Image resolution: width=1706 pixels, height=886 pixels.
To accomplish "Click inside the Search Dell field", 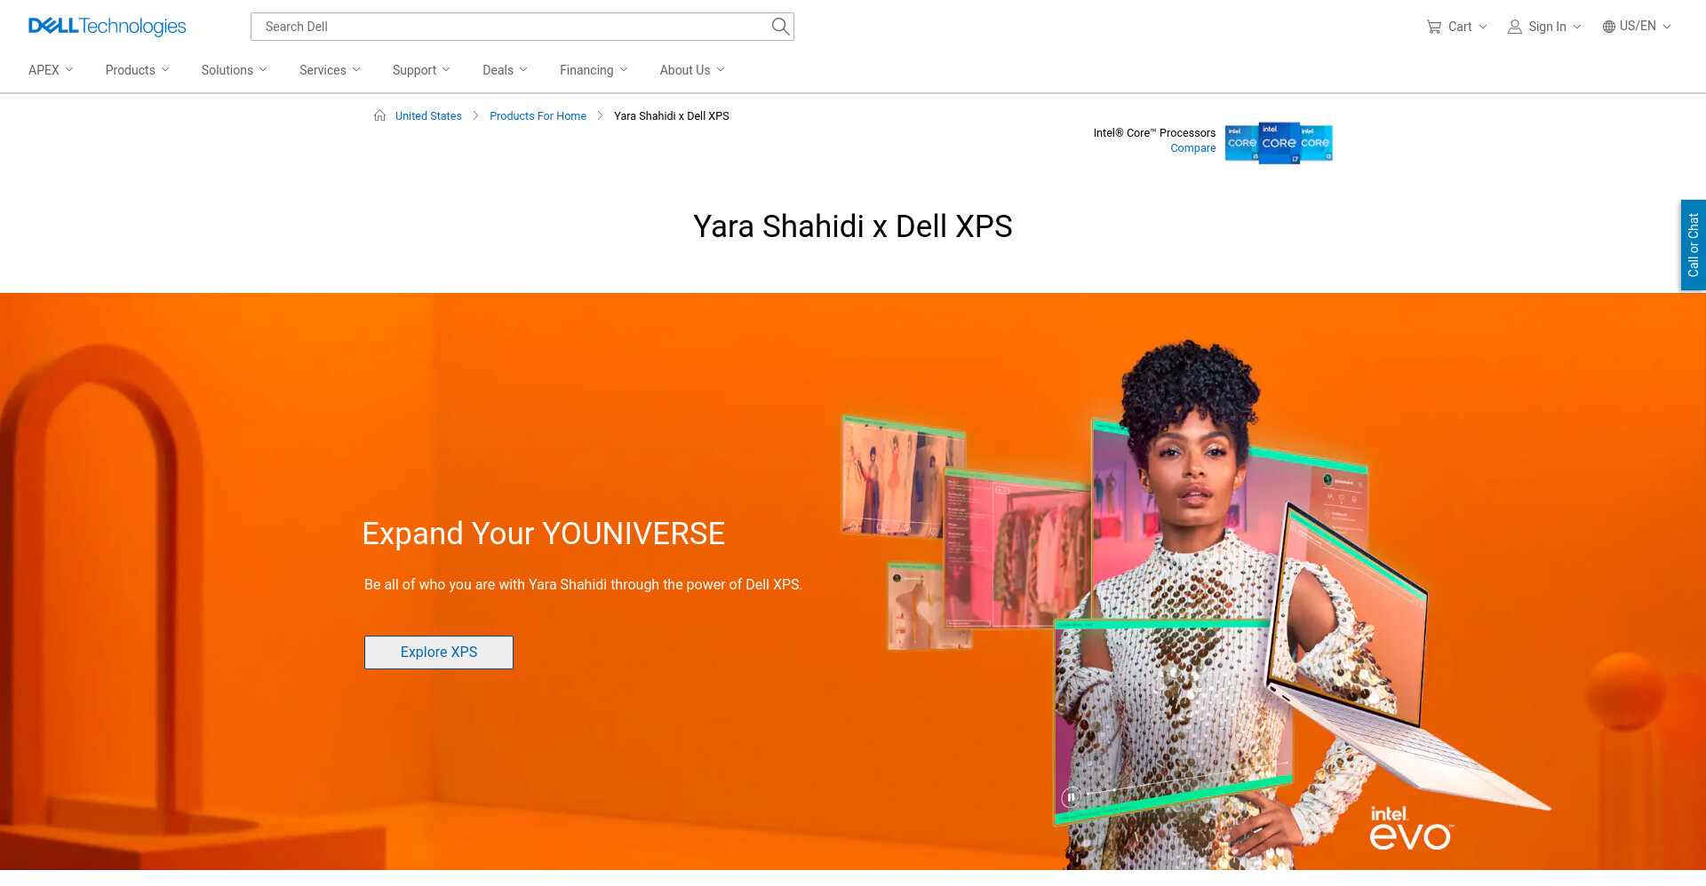I will click(510, 27).
